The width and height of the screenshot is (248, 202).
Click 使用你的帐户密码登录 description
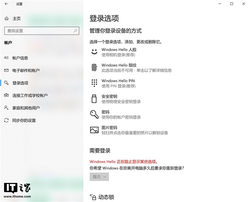(x=121, y=117)
